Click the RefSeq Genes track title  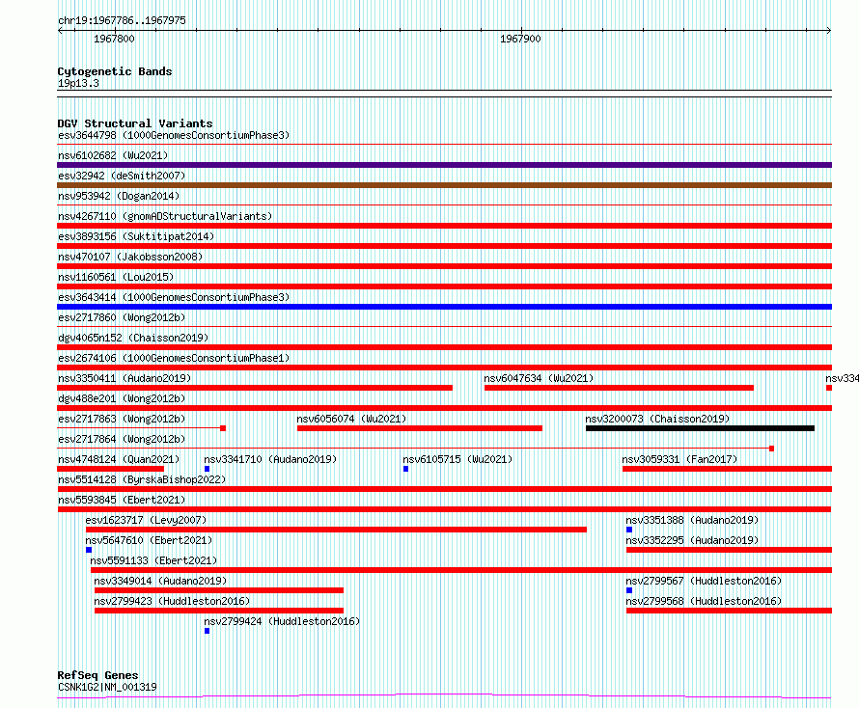tap(98, 675)
